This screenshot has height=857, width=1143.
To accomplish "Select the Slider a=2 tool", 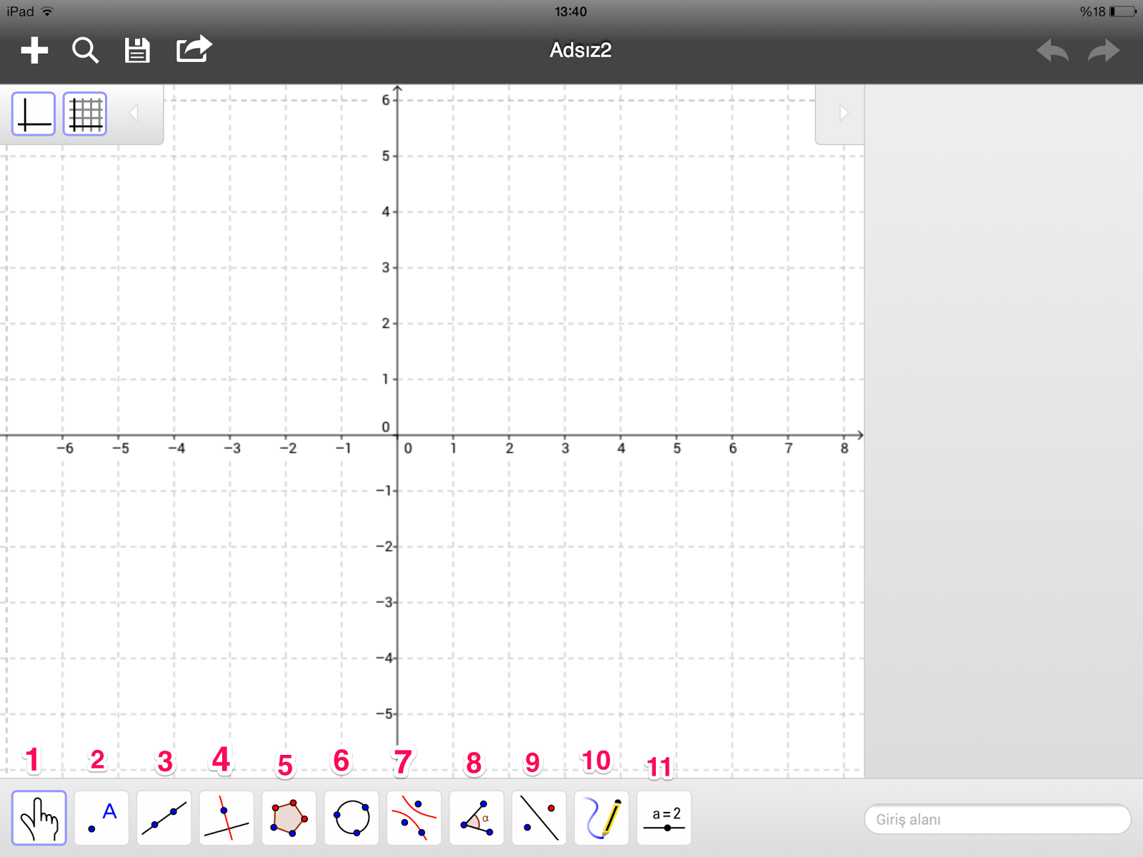I will click(x=664, y=818).
